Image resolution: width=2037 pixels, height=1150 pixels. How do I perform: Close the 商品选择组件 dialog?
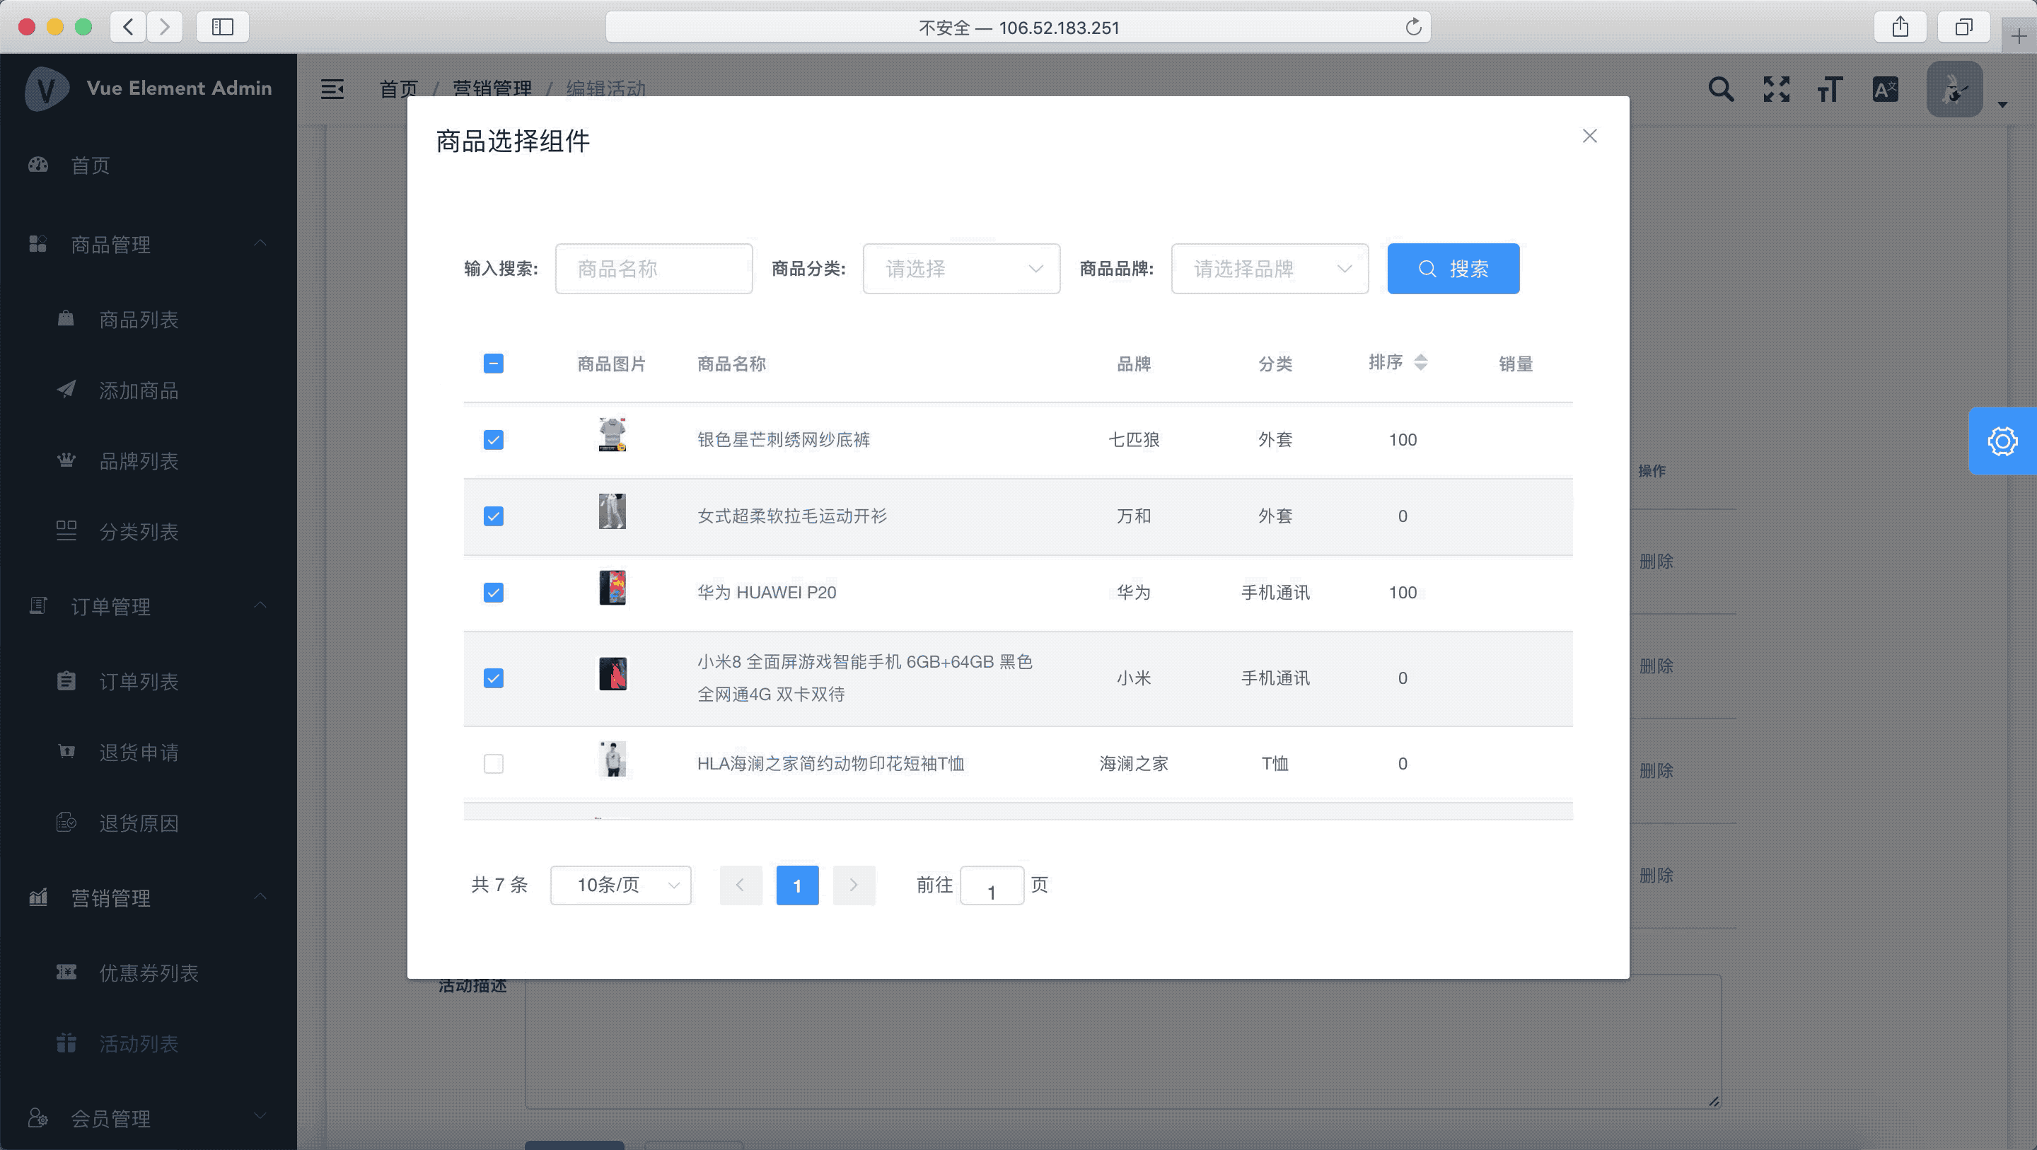[1589, 136]
